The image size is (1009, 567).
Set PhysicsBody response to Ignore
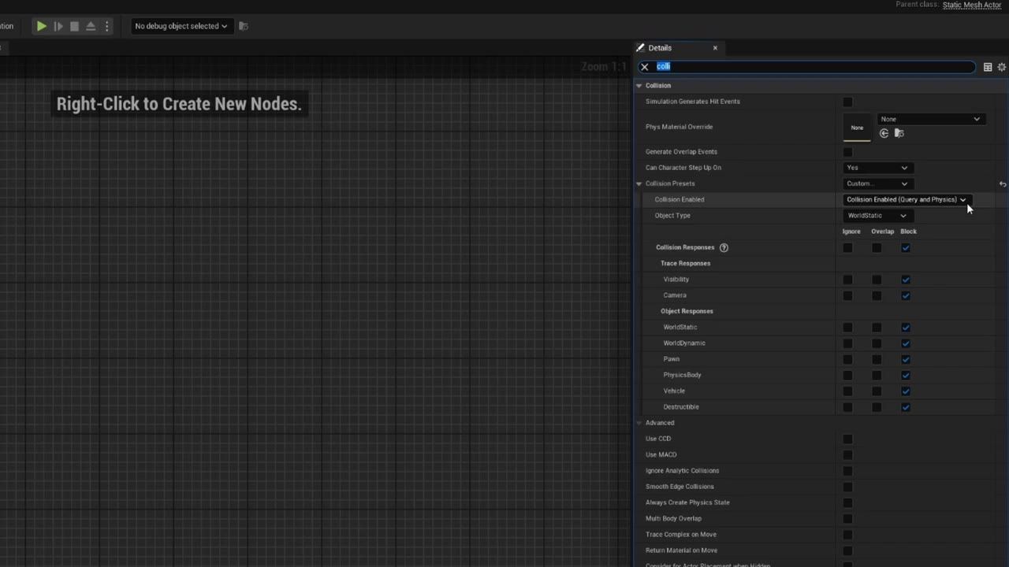coord(847,375)
